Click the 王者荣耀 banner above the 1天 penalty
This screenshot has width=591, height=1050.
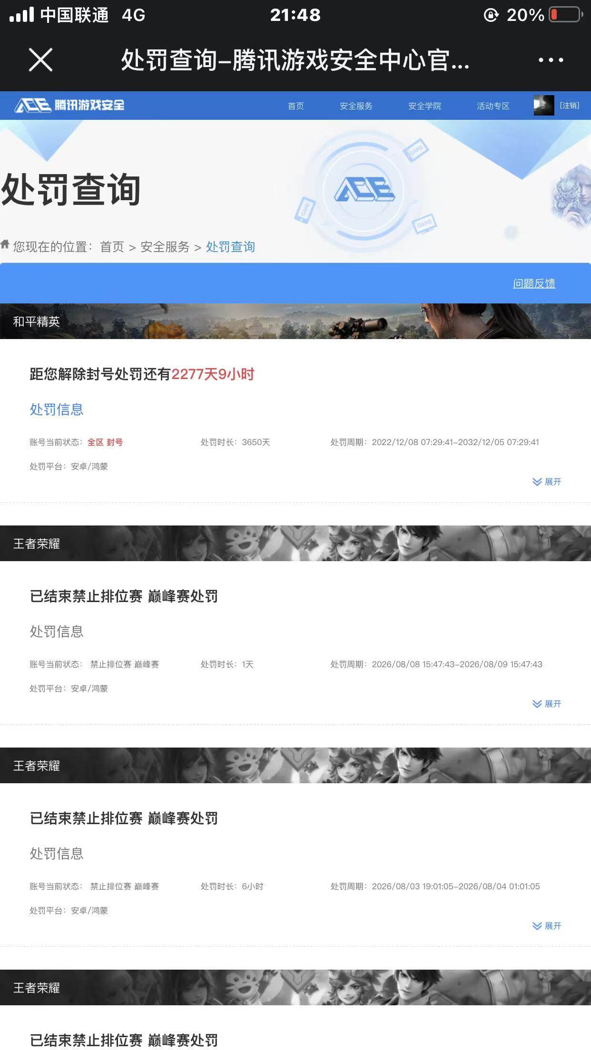pyautogui.click(x=295, y=543)
